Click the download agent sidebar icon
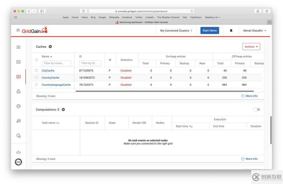The height and width of the screenshot is (184, 283). point(18,152)
